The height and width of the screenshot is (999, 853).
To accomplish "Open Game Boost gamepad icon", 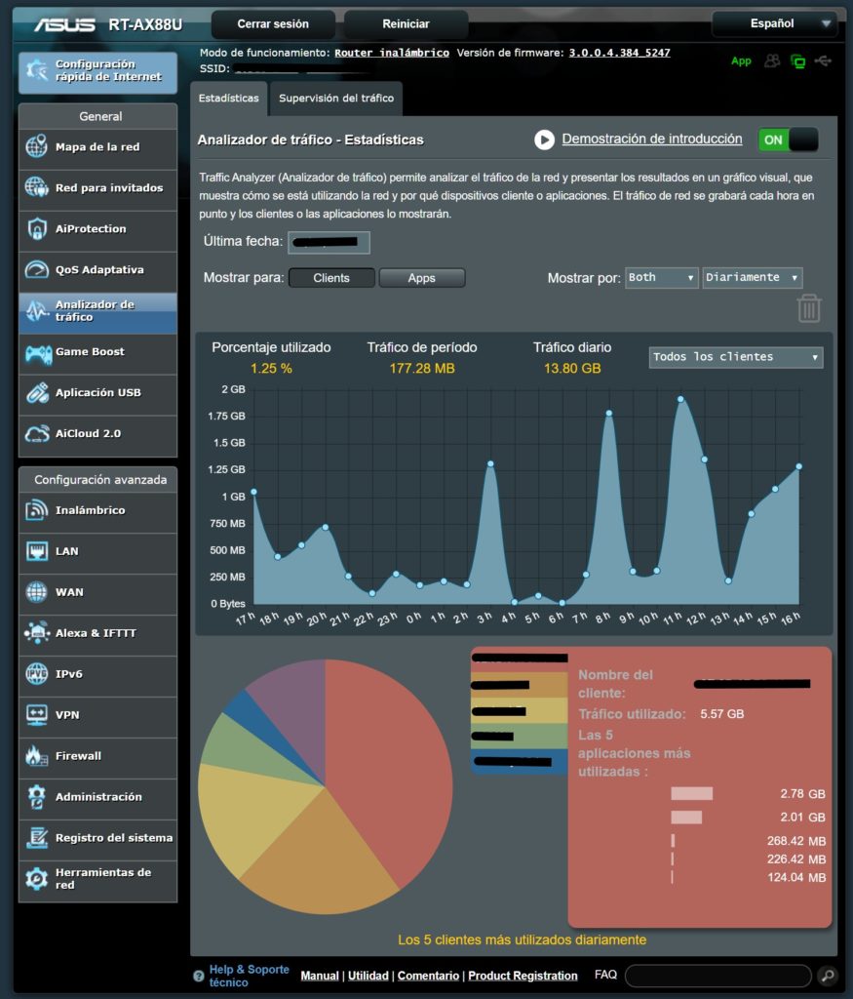I will (37, 352).
